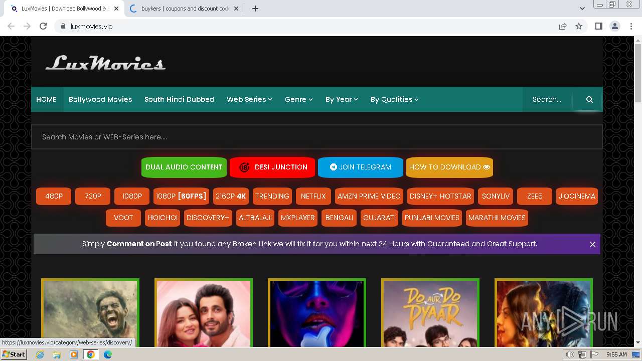Open the DESI JUNCTION button
This screenshot has height=361, width=642.
pos(272,167)
